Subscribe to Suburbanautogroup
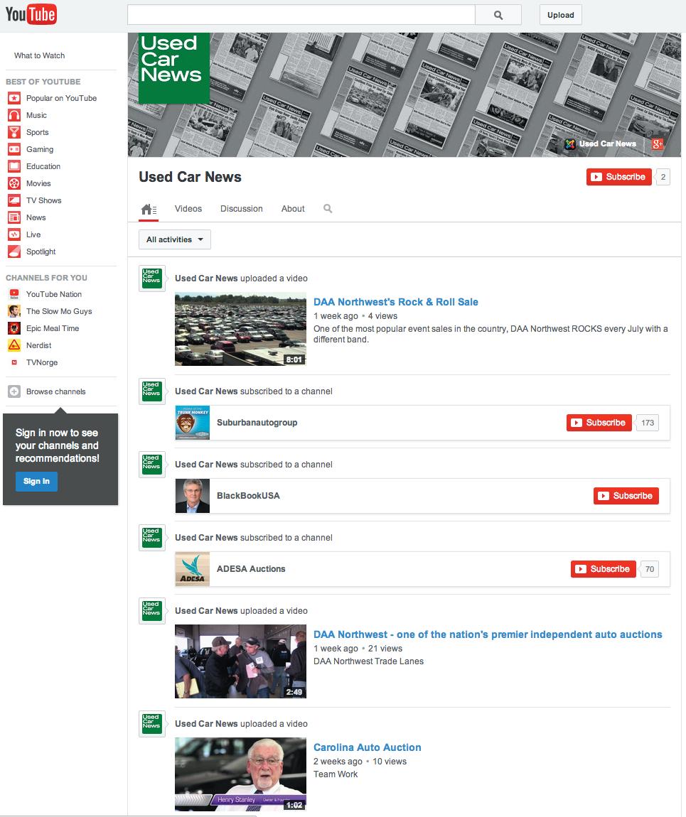 coord(599,423)
